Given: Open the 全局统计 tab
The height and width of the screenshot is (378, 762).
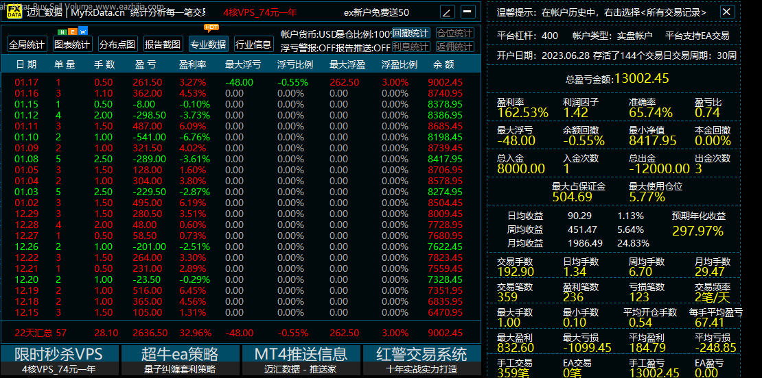Looking at the screenshot, I should (x=27, y=45).
